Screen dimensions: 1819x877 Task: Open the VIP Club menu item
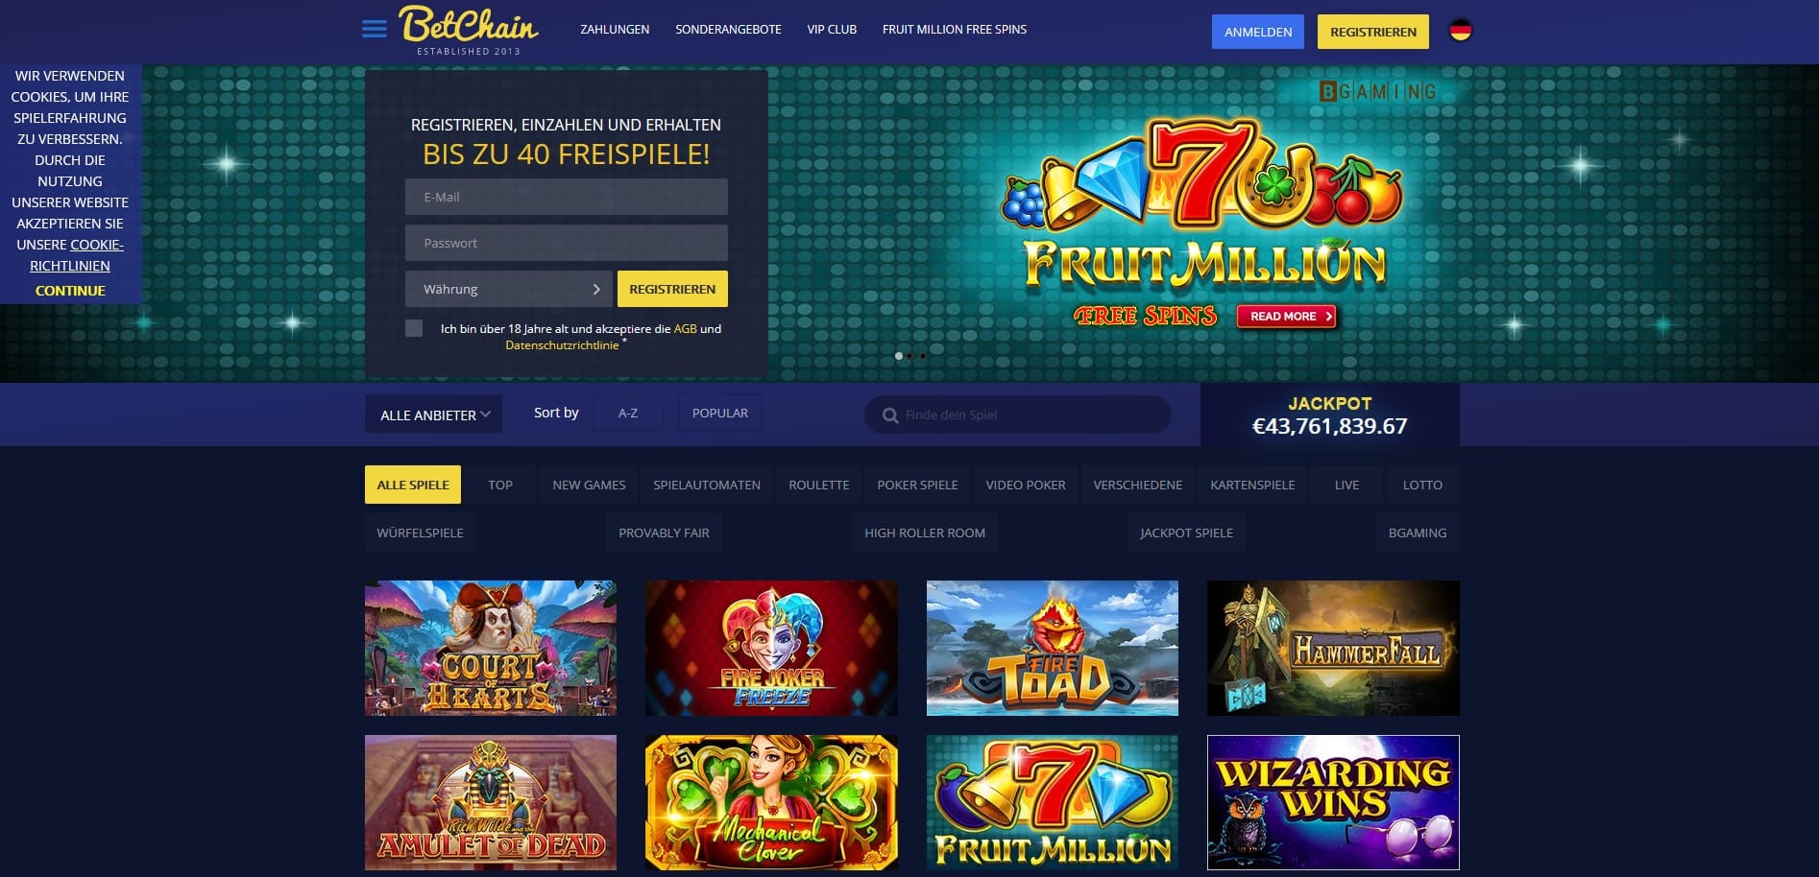pos(832,30)
